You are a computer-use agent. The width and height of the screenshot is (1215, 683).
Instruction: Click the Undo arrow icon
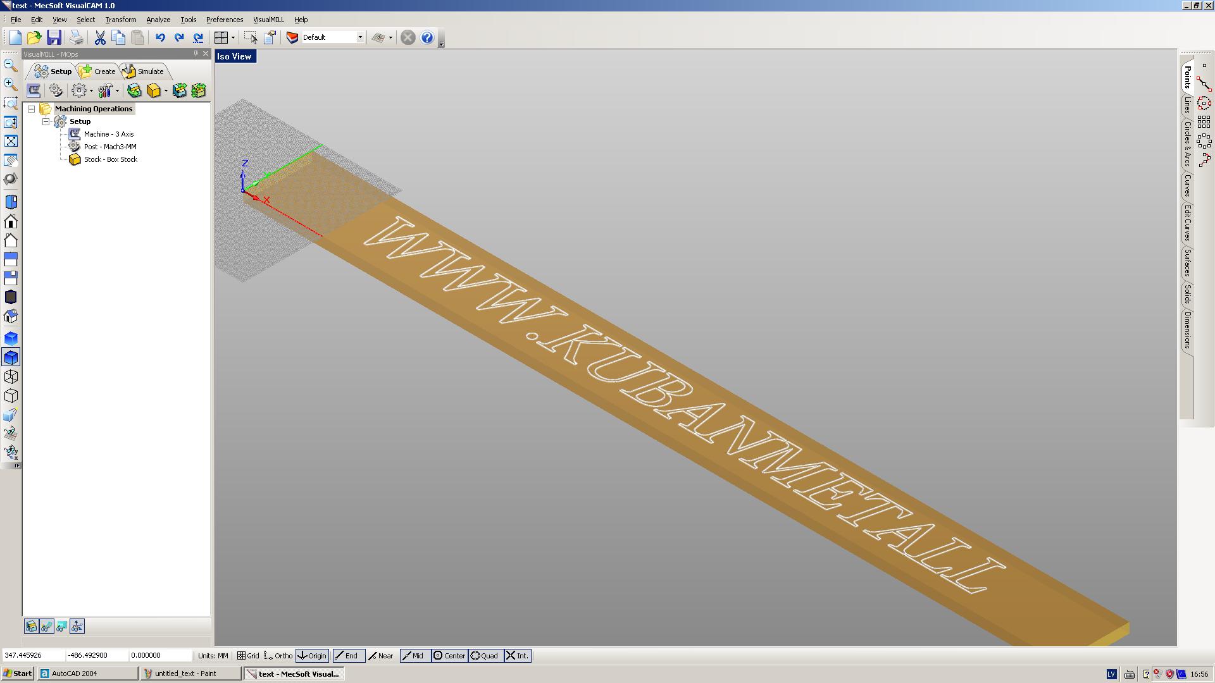[160, 37]
